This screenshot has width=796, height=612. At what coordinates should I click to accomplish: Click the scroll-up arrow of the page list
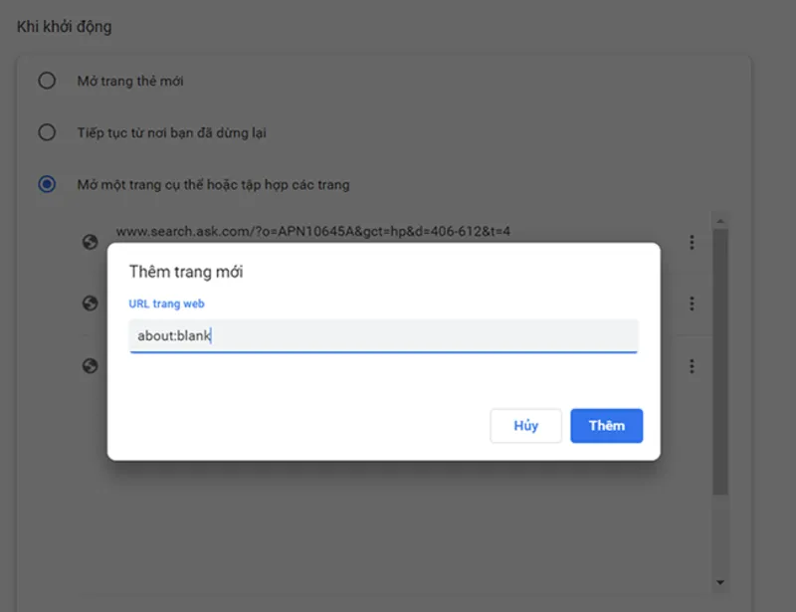[719, 221]
